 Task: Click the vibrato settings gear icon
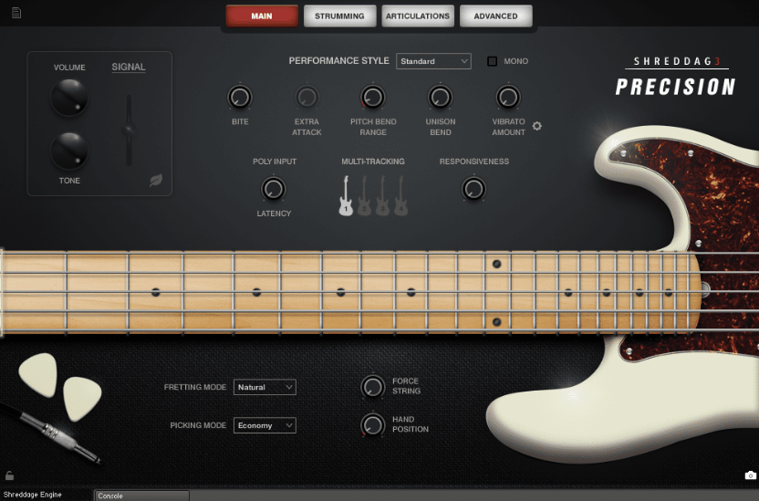point(536,126)
